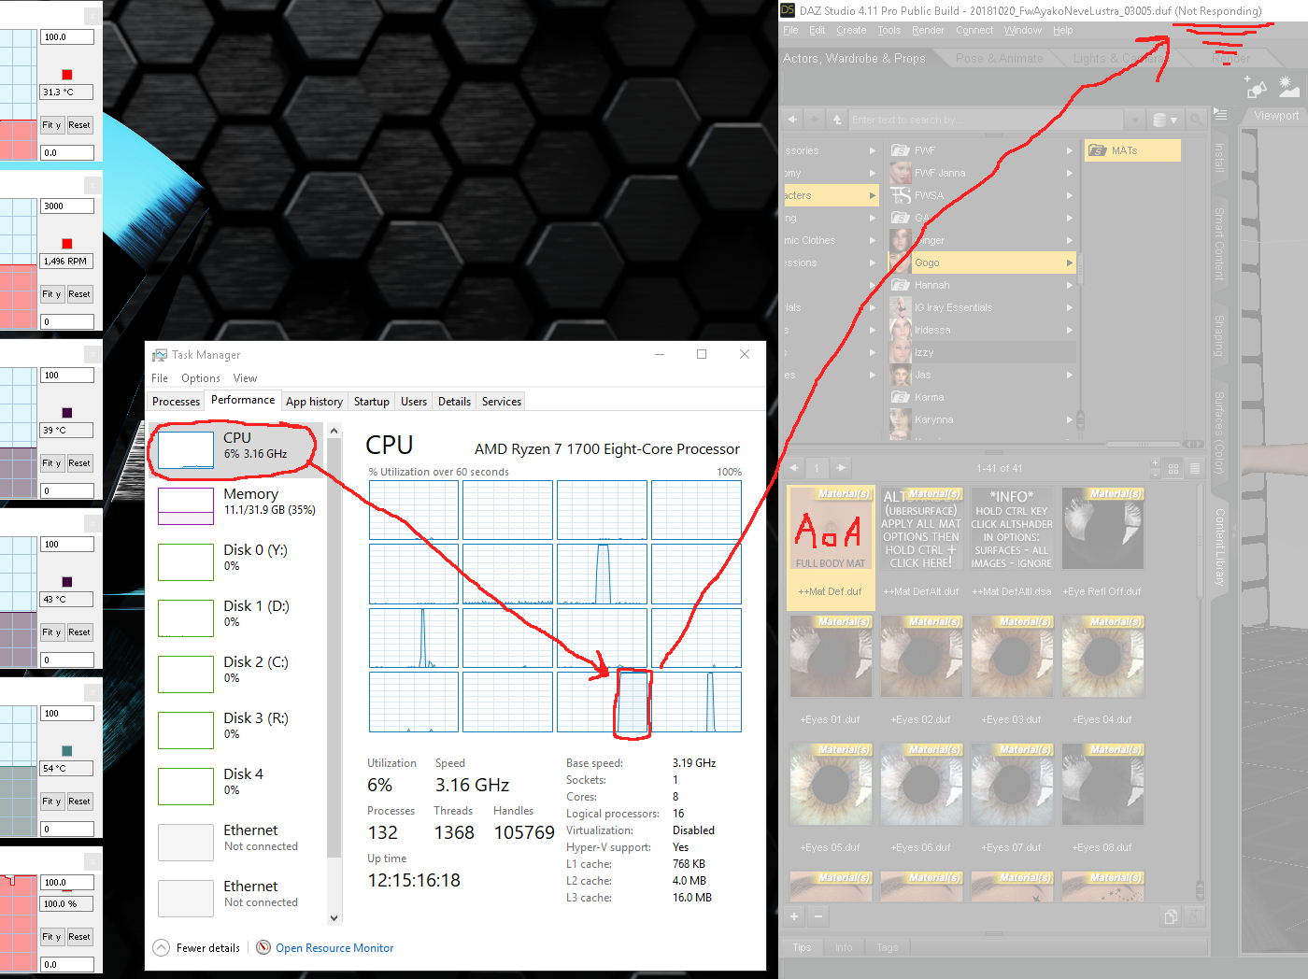Click the create-object icon with plus sign

click(1256, 88)
